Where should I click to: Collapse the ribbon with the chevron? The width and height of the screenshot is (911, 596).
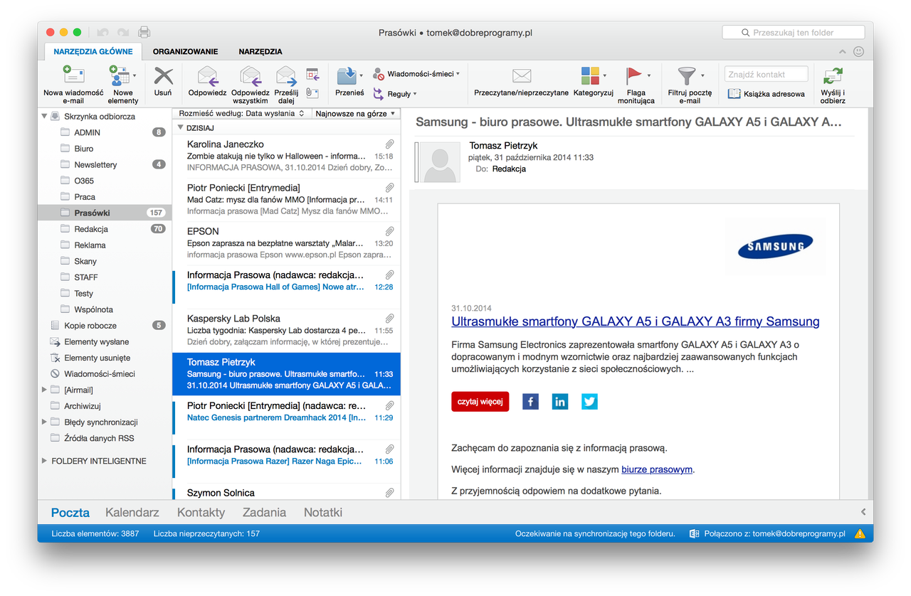pos(842,51)
